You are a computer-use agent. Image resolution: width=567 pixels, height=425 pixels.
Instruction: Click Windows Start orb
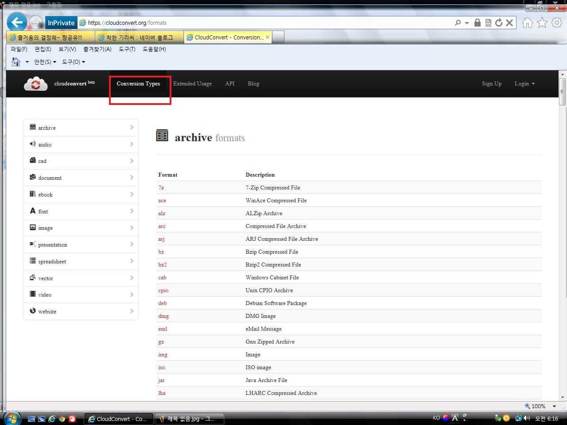tap(12, 418)
